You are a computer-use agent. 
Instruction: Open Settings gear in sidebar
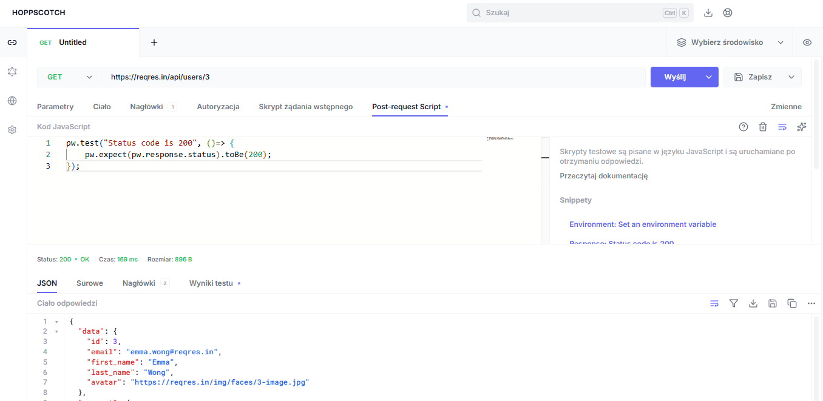point(12,130)
